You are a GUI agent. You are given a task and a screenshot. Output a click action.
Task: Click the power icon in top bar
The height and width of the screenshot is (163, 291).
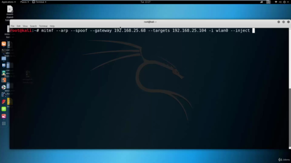(284, 2)
